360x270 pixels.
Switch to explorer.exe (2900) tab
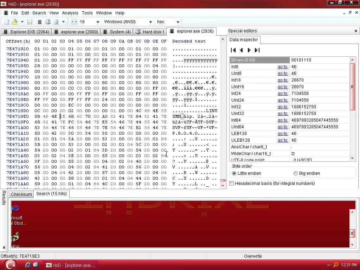click(x=76, y=32)
